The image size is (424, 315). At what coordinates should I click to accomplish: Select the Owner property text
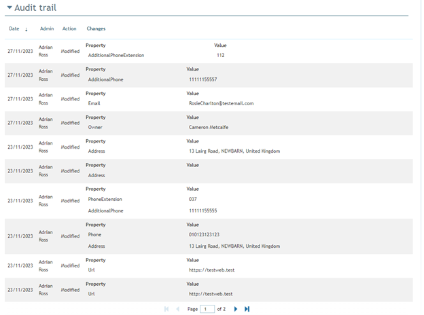95,127
